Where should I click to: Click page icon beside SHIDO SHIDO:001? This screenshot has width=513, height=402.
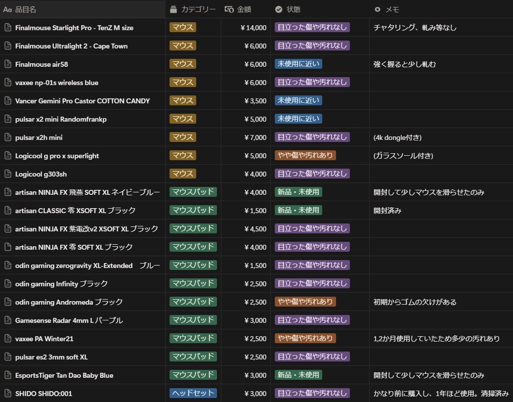[8, 394]
